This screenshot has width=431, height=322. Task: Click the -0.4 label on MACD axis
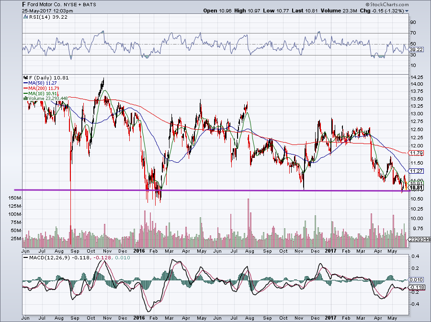point(415,304)
